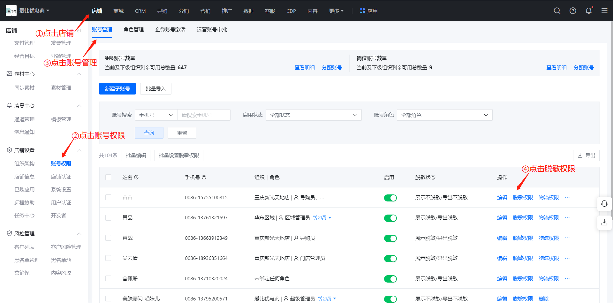Switch to the 运营账号审批 tab
The width and height of the screenshot is (613, 303).
point(212,29)
